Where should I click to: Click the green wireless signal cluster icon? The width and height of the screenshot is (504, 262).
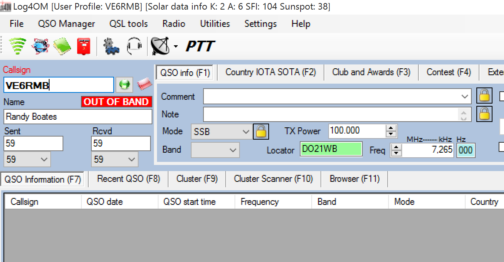pos(18,46)
